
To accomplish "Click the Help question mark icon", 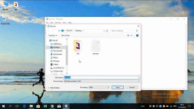I will 137,36.
